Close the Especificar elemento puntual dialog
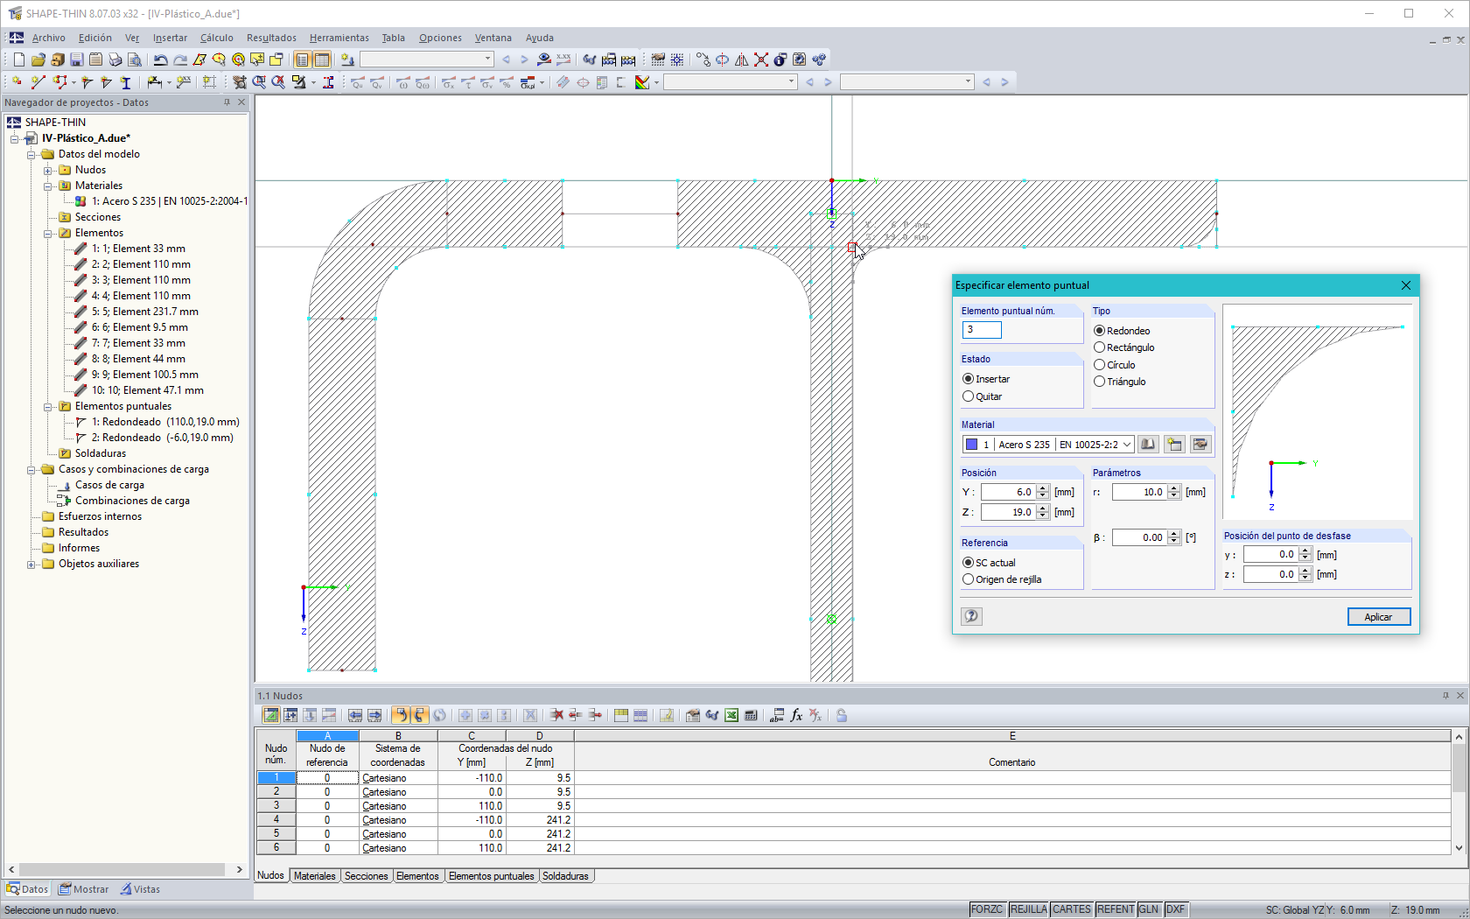Image resolution: width=1470 pixels, height=919 pixels. (x=1406, y=285)
